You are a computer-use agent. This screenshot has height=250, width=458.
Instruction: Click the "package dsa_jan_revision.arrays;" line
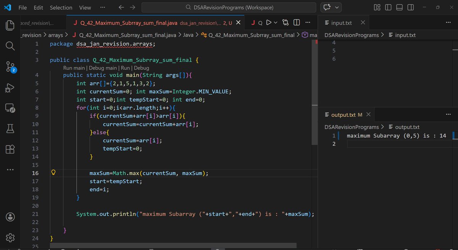coord(103,44)
